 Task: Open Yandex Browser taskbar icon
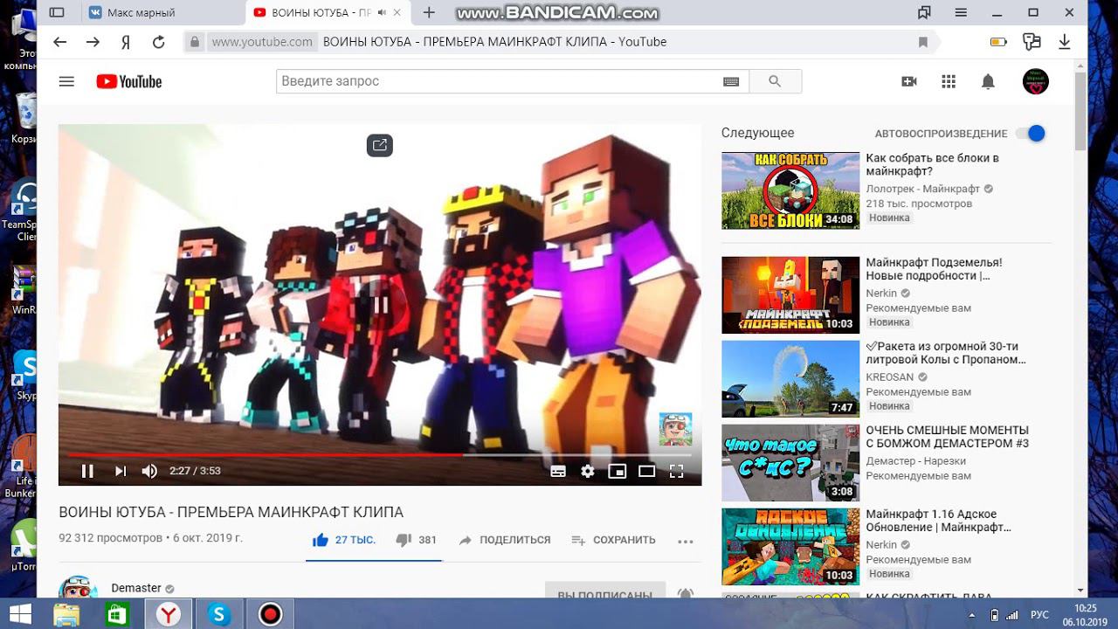[x=168, y=614]
